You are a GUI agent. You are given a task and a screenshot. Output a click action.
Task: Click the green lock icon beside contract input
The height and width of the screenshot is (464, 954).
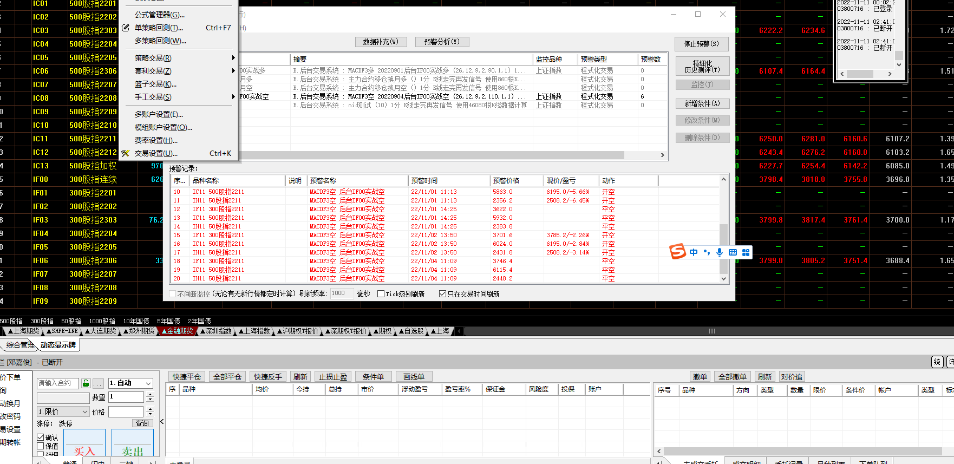click(x=86, y=383)
